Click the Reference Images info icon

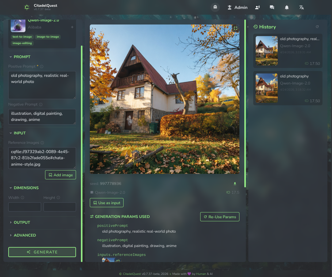[x=42, y=143]
